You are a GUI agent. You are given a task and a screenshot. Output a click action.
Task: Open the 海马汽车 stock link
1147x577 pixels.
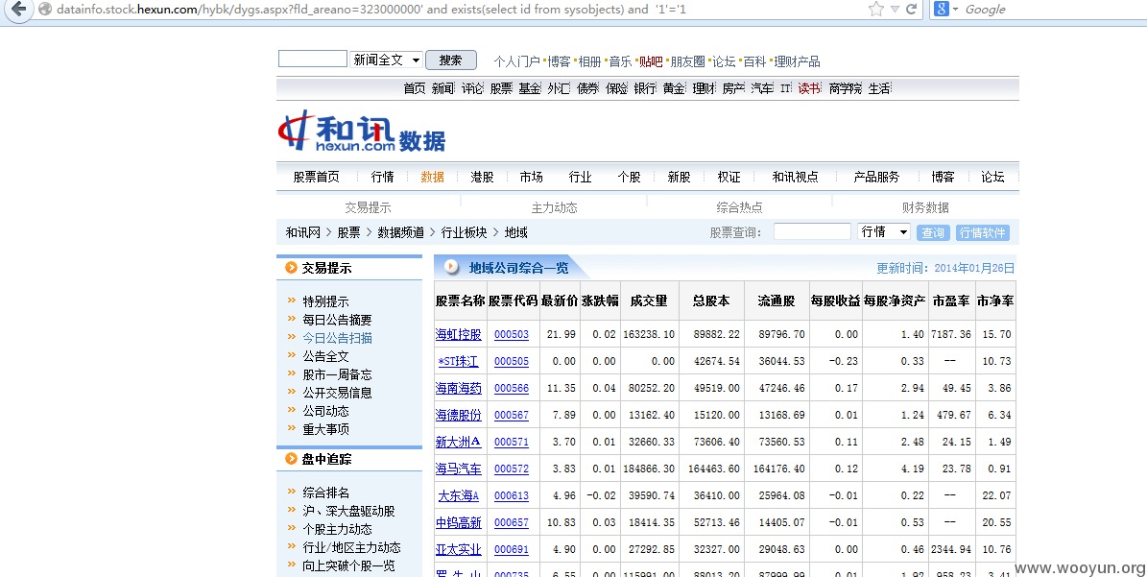tap(459, 469)
